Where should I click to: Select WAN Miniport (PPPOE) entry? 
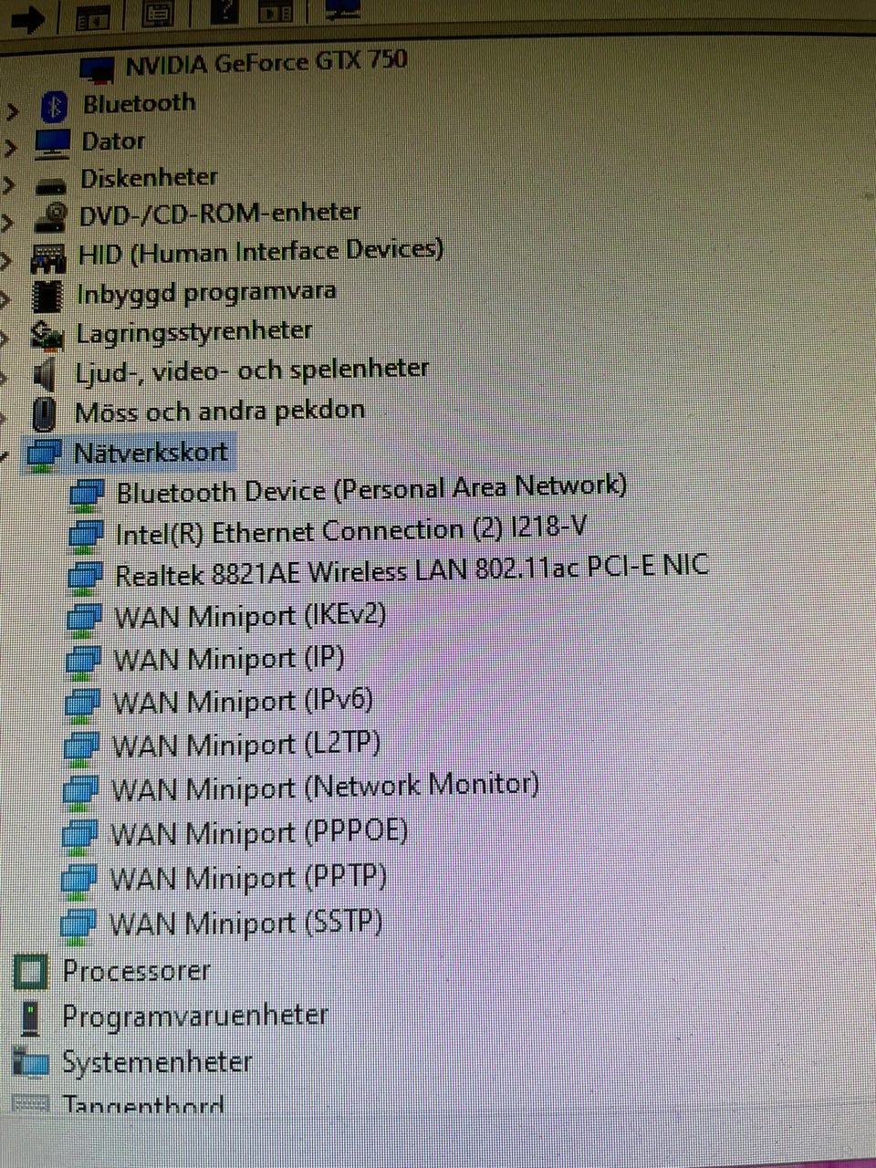click(x=259, y=832)
